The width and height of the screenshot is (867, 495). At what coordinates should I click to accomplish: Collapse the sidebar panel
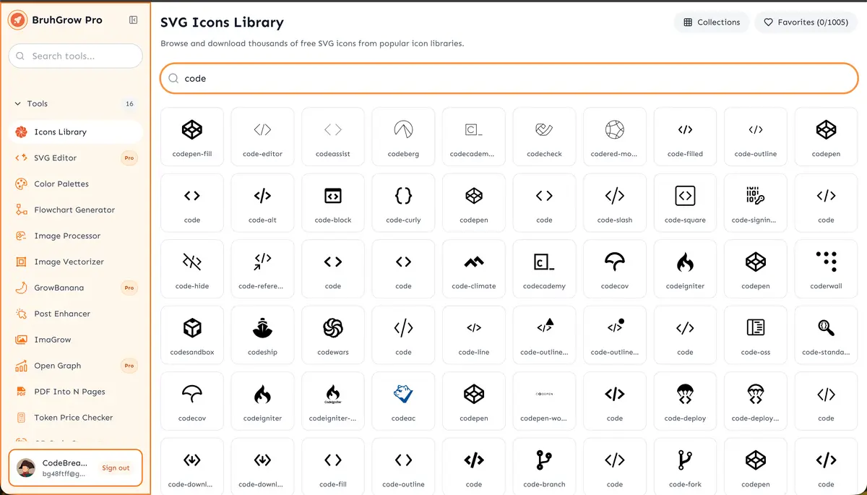[133, 20]
